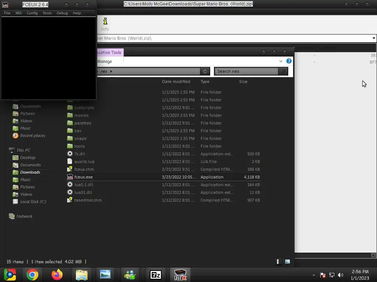Image resolution: width=377 pixels, height=282 pixels.
Task: Click the lua51.dll gear icon
Action: 70,192
